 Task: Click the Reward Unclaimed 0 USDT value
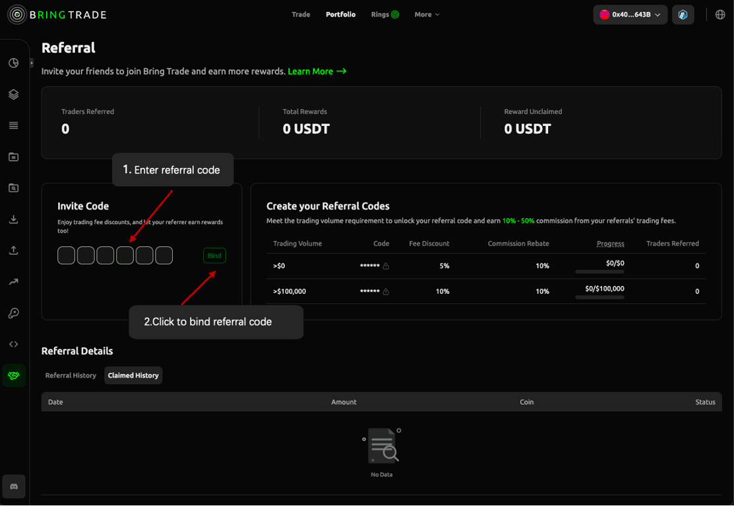[x=528, y=128]
